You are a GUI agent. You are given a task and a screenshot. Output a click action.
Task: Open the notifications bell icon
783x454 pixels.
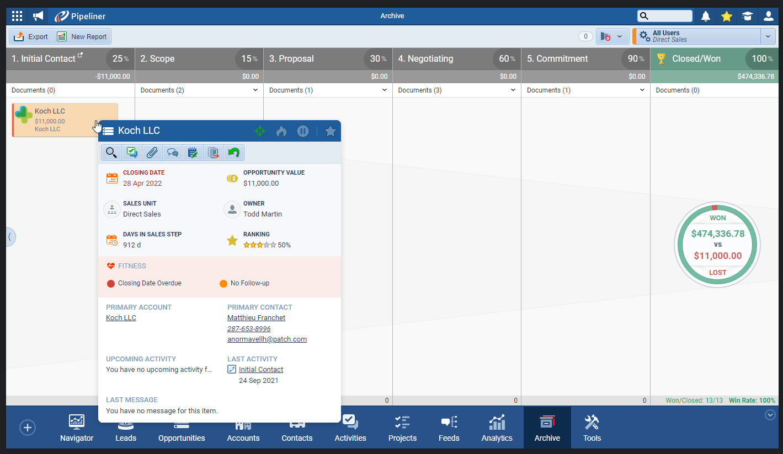(706, 16)
